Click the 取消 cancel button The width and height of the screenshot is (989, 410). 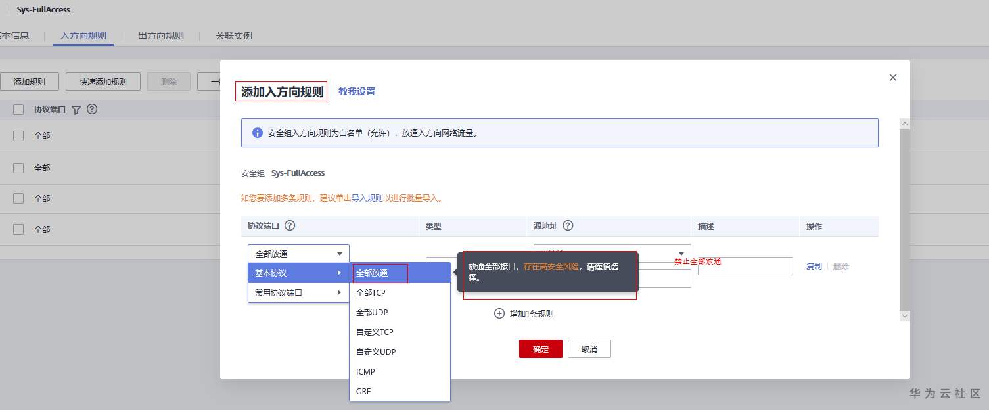click(589, 349)
